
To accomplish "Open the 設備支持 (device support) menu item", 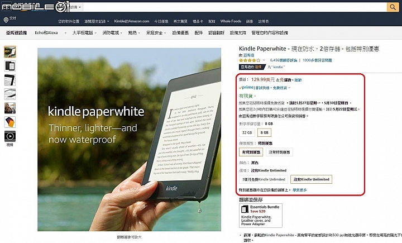I will [x=238, y=33].
